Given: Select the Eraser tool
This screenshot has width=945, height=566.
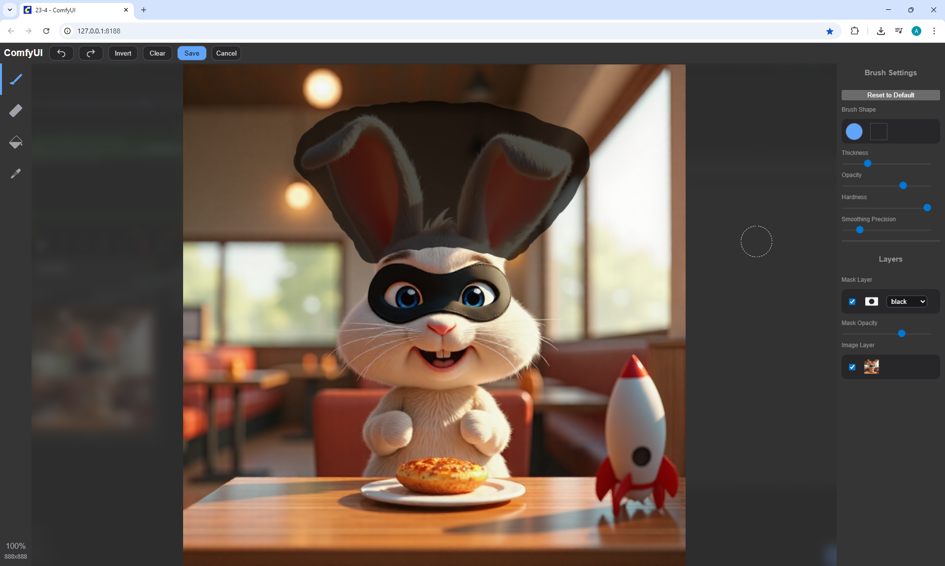Looking at the screenshot, I should pos(16,111).
